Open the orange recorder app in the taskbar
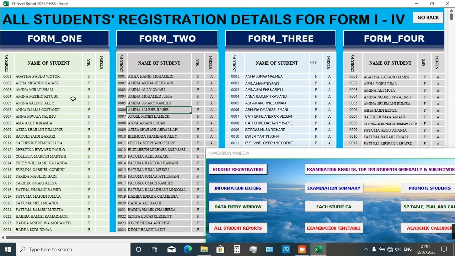The height and width of the screenshot is (256, 455). click(302, 249)
